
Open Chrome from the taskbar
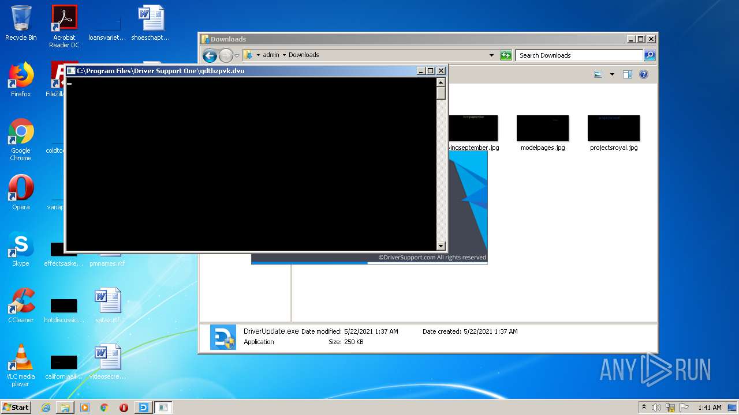pyautogui.click(x=104, y=408)
